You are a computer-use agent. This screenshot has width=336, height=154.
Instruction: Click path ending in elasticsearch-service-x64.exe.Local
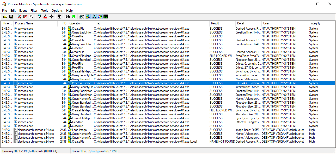145,142
